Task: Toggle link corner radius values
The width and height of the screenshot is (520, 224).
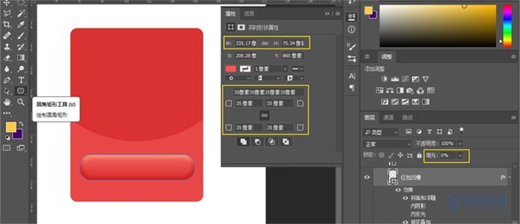Action: coord(264,115)
